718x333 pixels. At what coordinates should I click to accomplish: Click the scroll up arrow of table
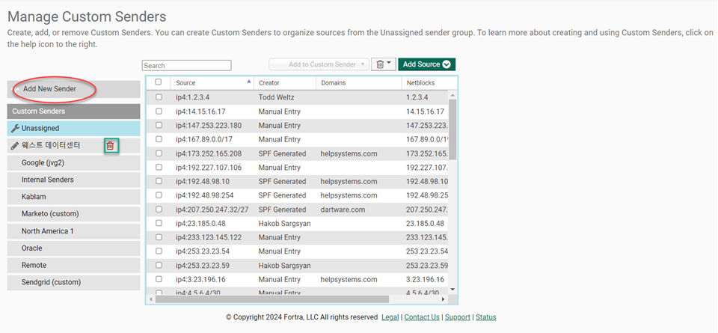click(x=452, y=95)
